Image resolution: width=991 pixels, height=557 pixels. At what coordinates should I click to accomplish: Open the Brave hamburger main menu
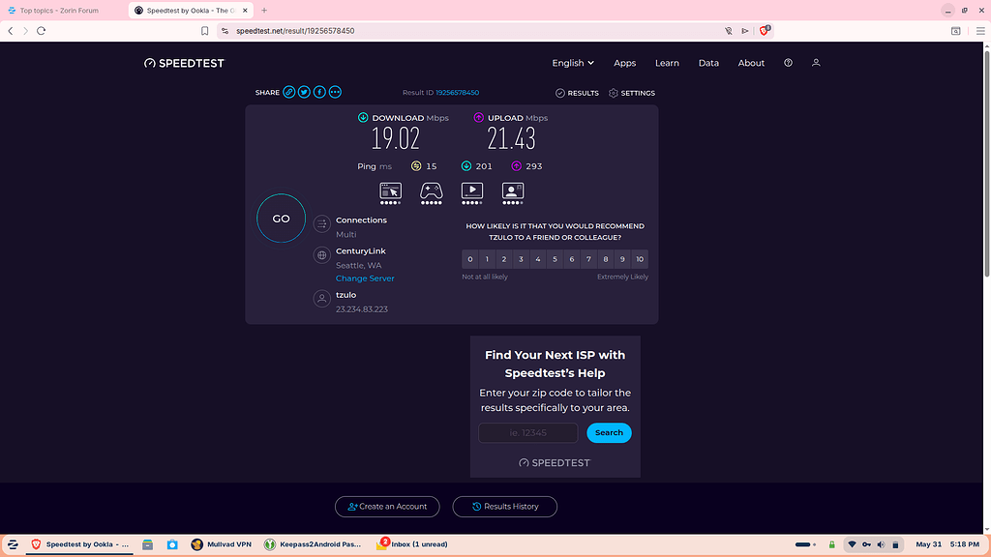click(x=980, y=31)
